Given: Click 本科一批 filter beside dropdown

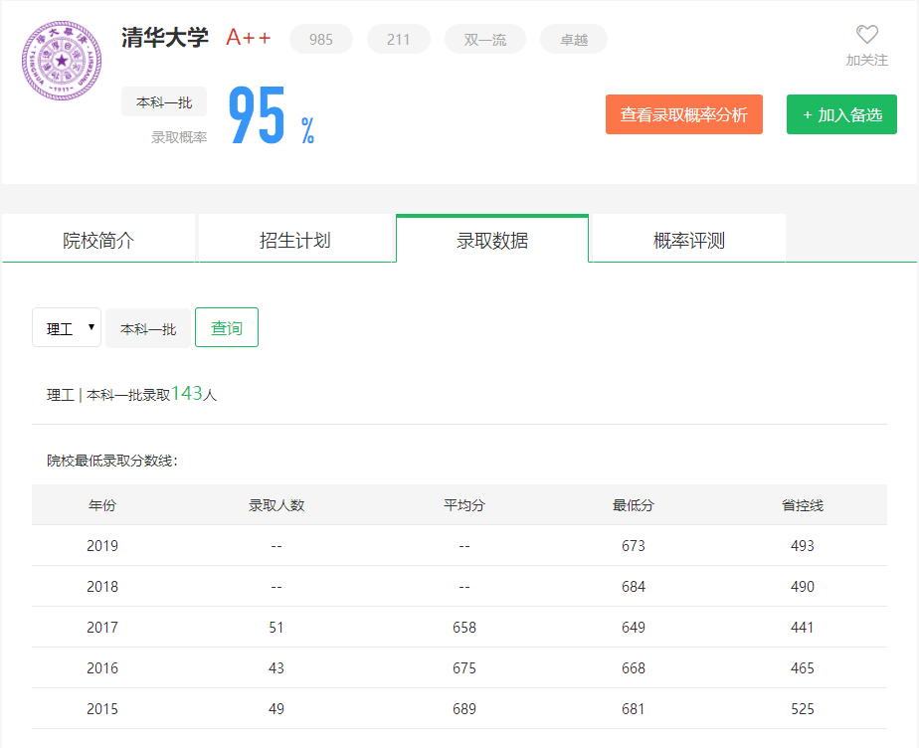Looking at the screenshot, I should (x=148, y=328).
